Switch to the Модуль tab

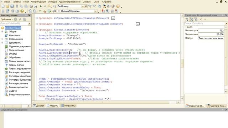[52, 106]
